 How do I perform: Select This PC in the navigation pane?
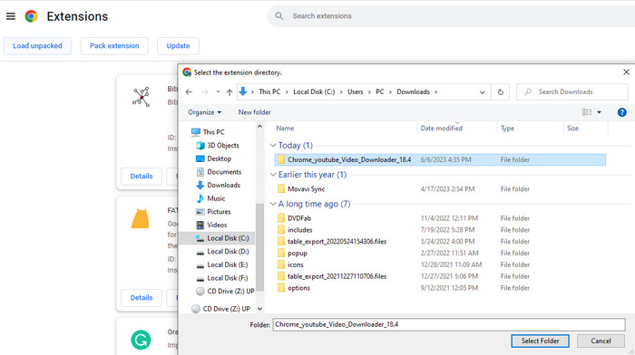tap(213, 132)
